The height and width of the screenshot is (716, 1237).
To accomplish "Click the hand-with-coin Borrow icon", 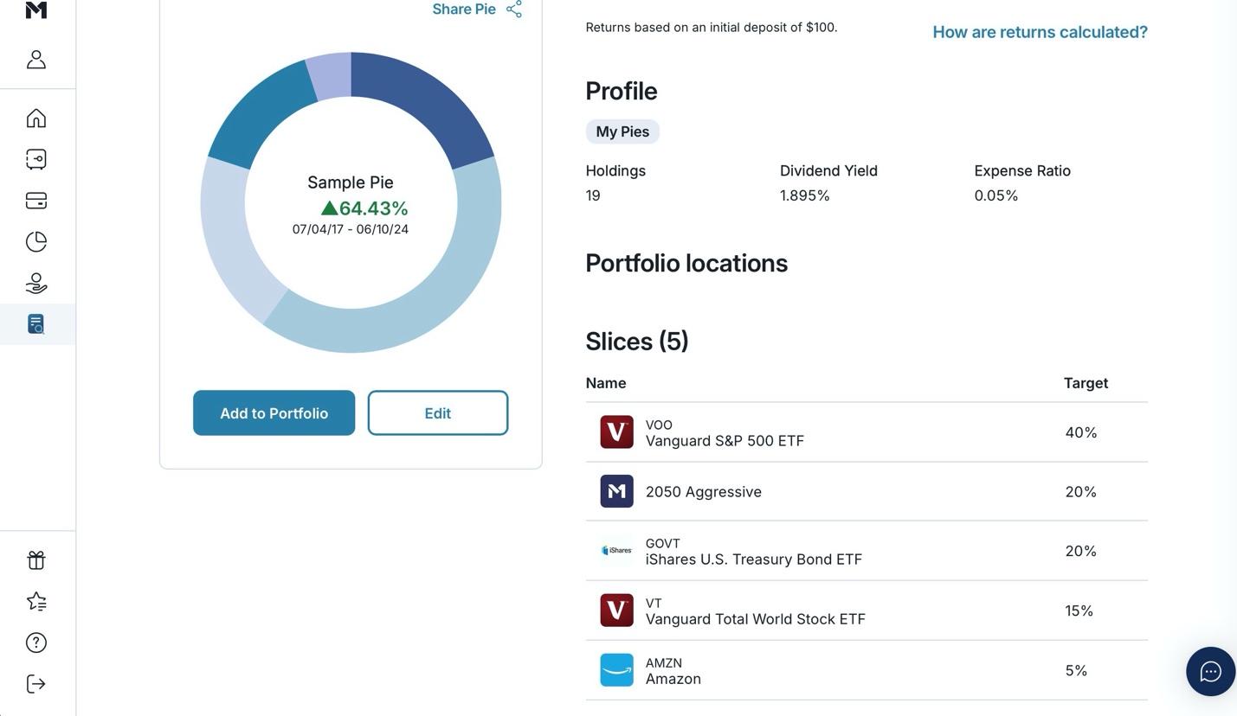I will point(36,284).
